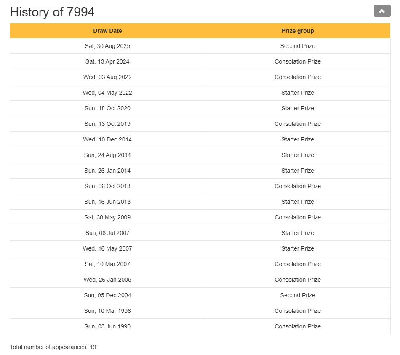The width and height of the screenshot is (400, 355).
Task: Select the Sun, 13 Oct 2019 draw date
Action: point(107,124)
